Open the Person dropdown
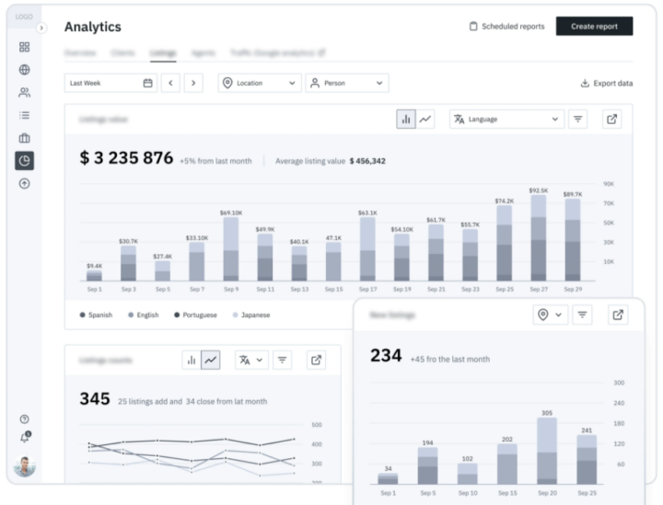This screenshot has height=505, width=663. pyautogui.click(x=347, y=83)
